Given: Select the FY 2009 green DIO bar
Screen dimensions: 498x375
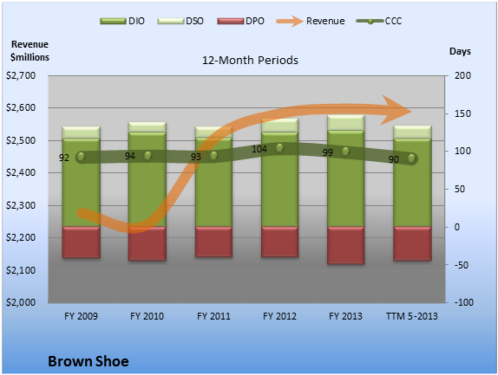Looking at the screenshot, I should click(81, 183).
